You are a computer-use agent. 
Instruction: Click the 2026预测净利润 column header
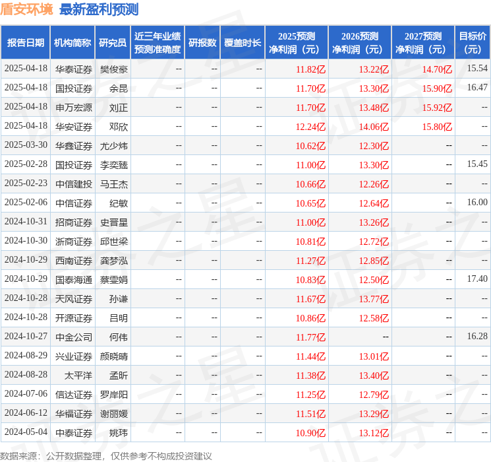coord(360,43)
